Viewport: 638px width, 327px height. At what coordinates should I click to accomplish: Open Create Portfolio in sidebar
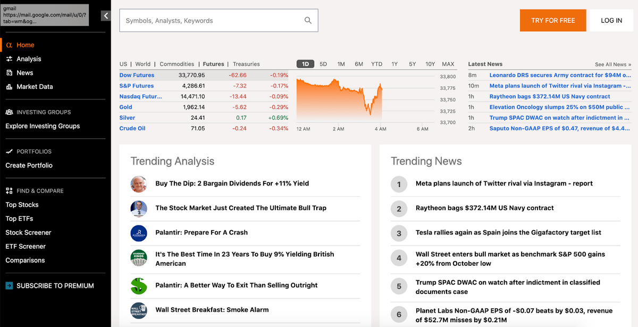pyautogui.click(x=29, y=165)
